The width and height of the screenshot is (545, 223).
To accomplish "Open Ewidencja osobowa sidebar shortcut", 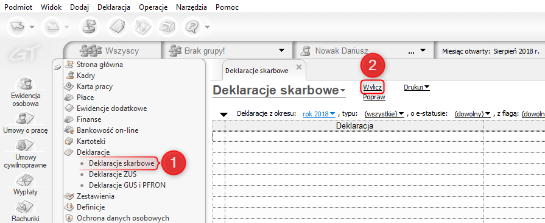I will 25,91.
